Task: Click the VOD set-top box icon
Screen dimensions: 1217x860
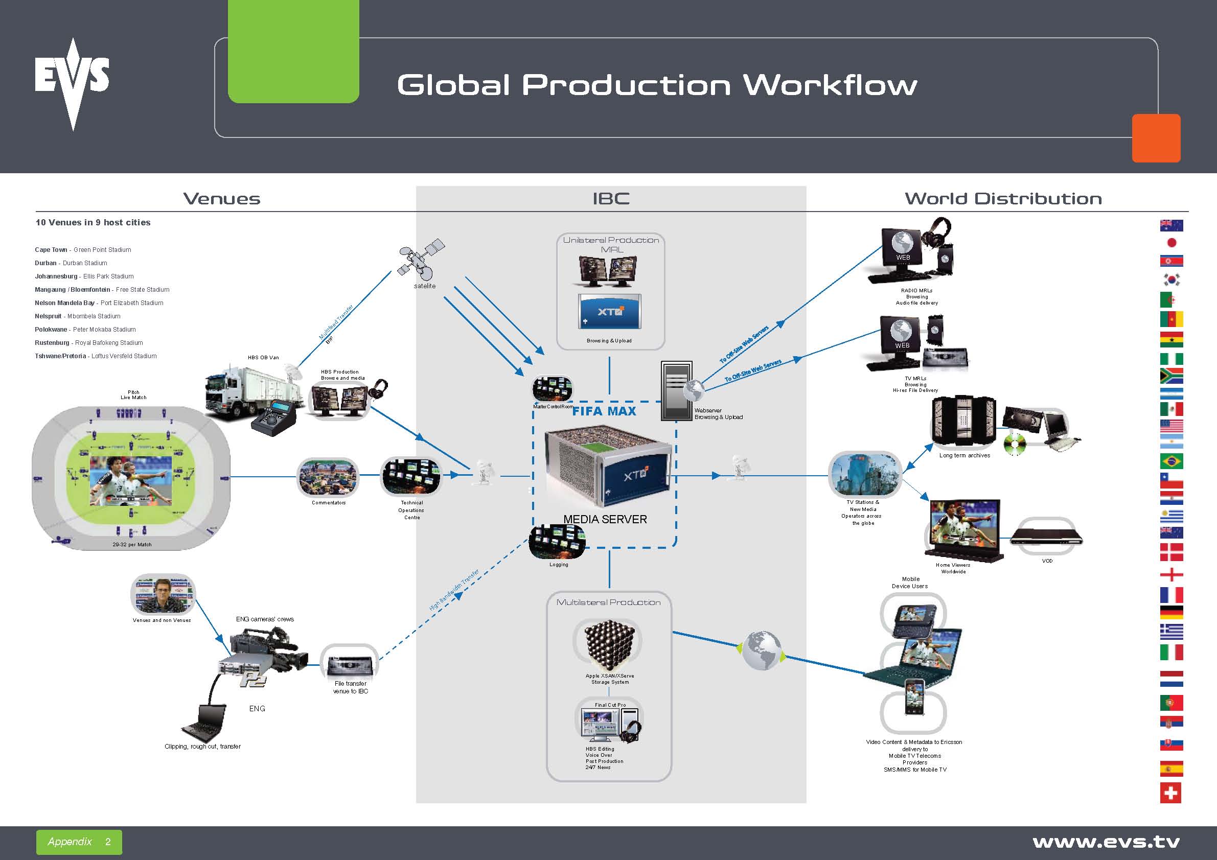Action: (x=1046, y=537)
